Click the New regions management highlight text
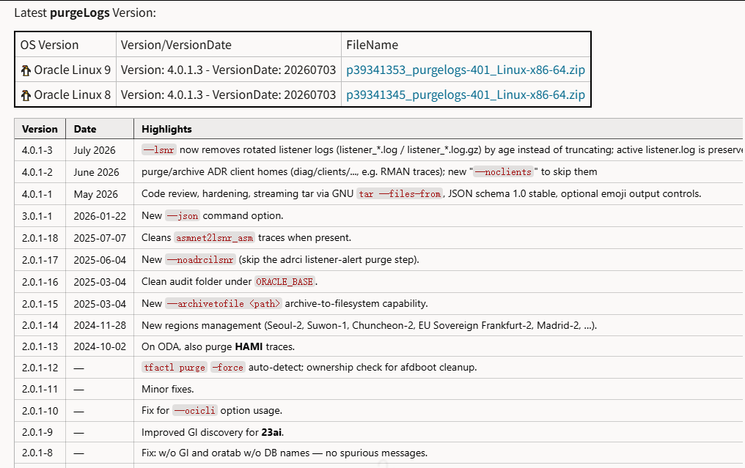 (x=369, y=325)
